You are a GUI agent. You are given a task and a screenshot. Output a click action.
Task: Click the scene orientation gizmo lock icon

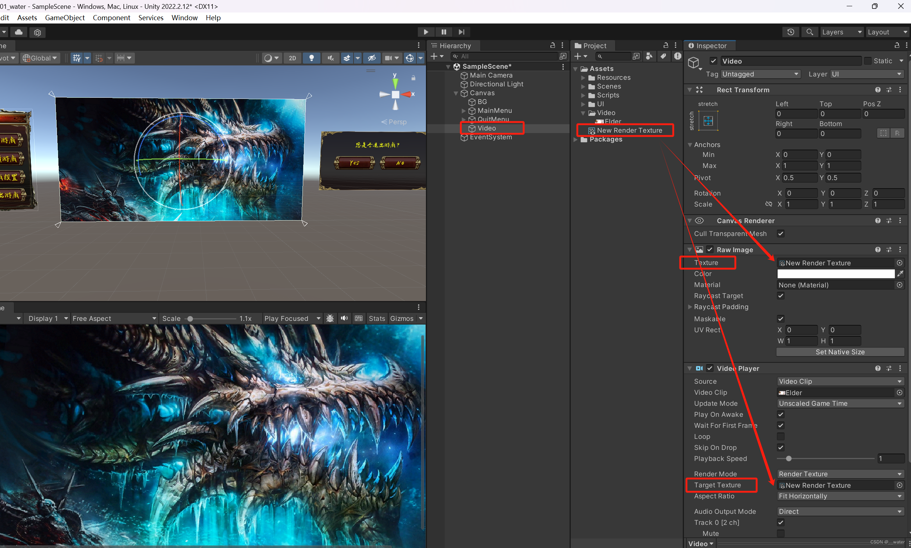click(413, 78)
